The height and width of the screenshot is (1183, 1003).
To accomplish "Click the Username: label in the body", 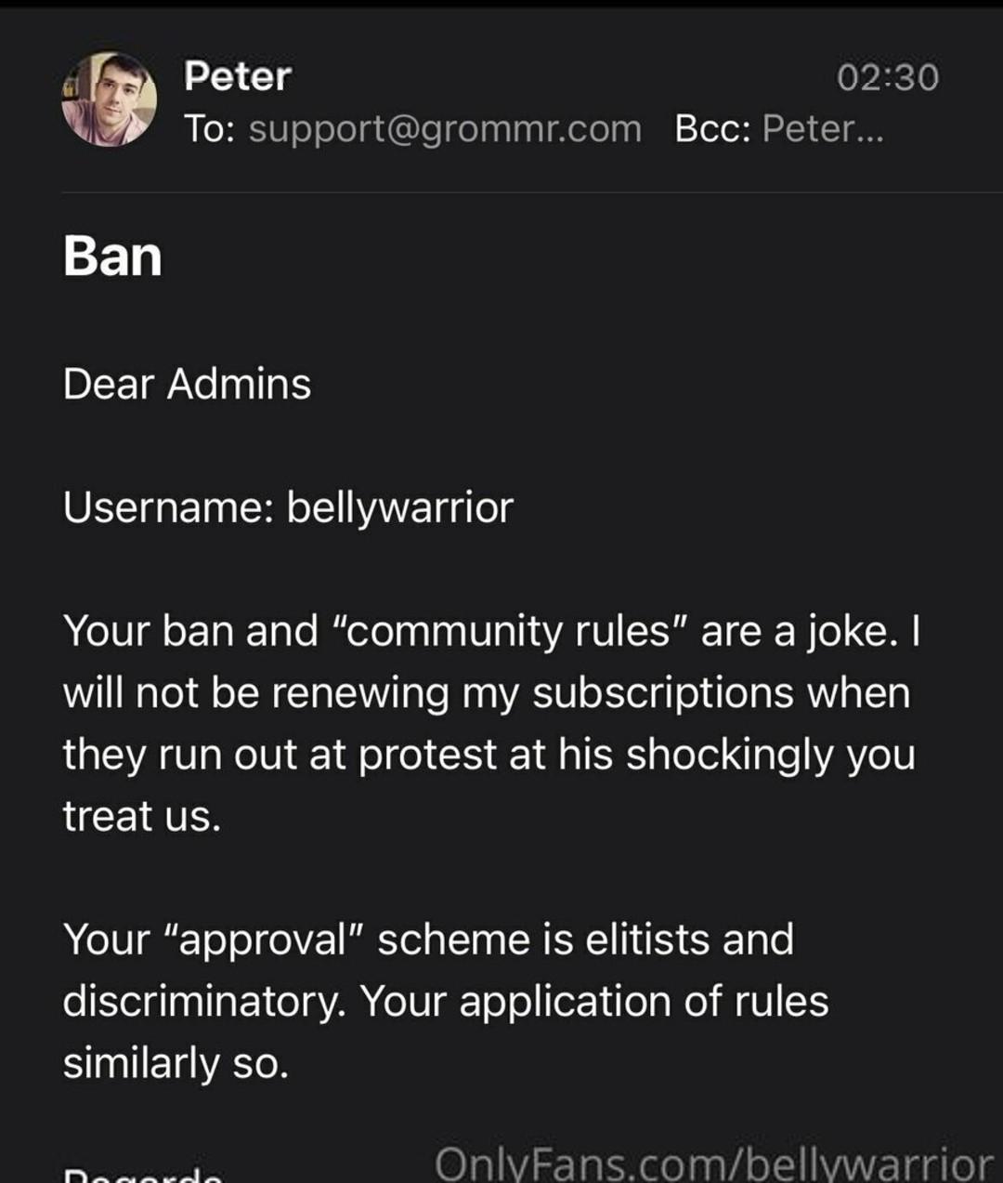I will coord(167,507).
